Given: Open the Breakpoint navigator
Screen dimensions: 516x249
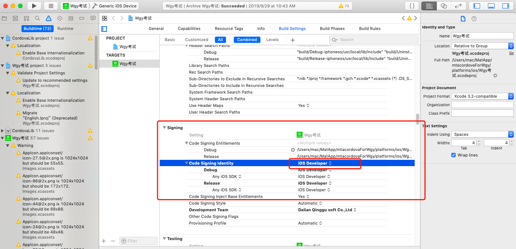Looking at the screenshot, I should click(82, 18).
